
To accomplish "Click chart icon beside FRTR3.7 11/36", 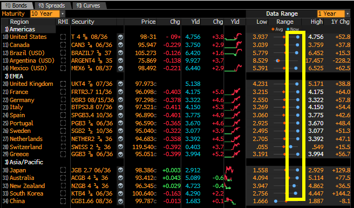I will point(120,92).
